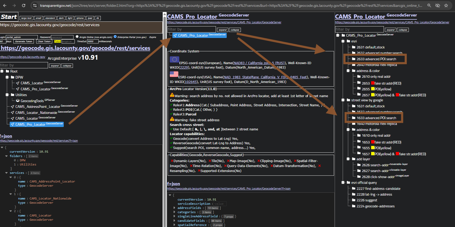This screenshot has width=455, height=227.
Task: Click the USA flag icon
Action: (174, 74)
